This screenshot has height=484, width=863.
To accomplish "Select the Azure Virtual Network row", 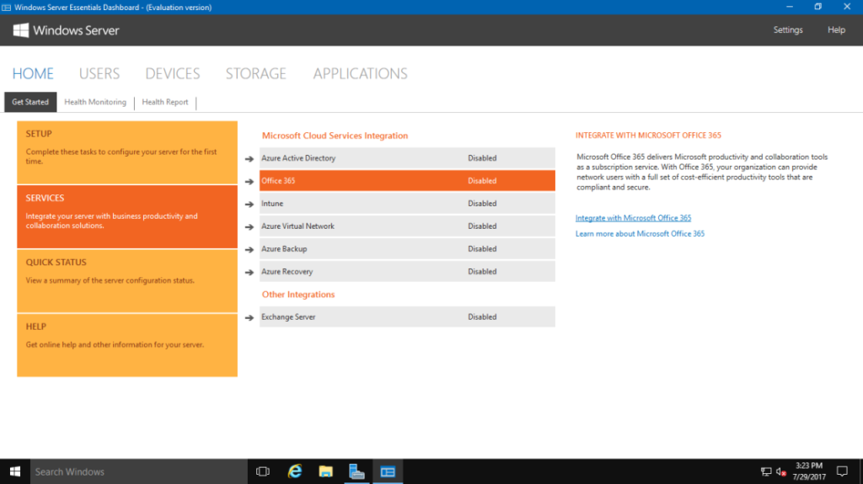I will coord(407,226).
